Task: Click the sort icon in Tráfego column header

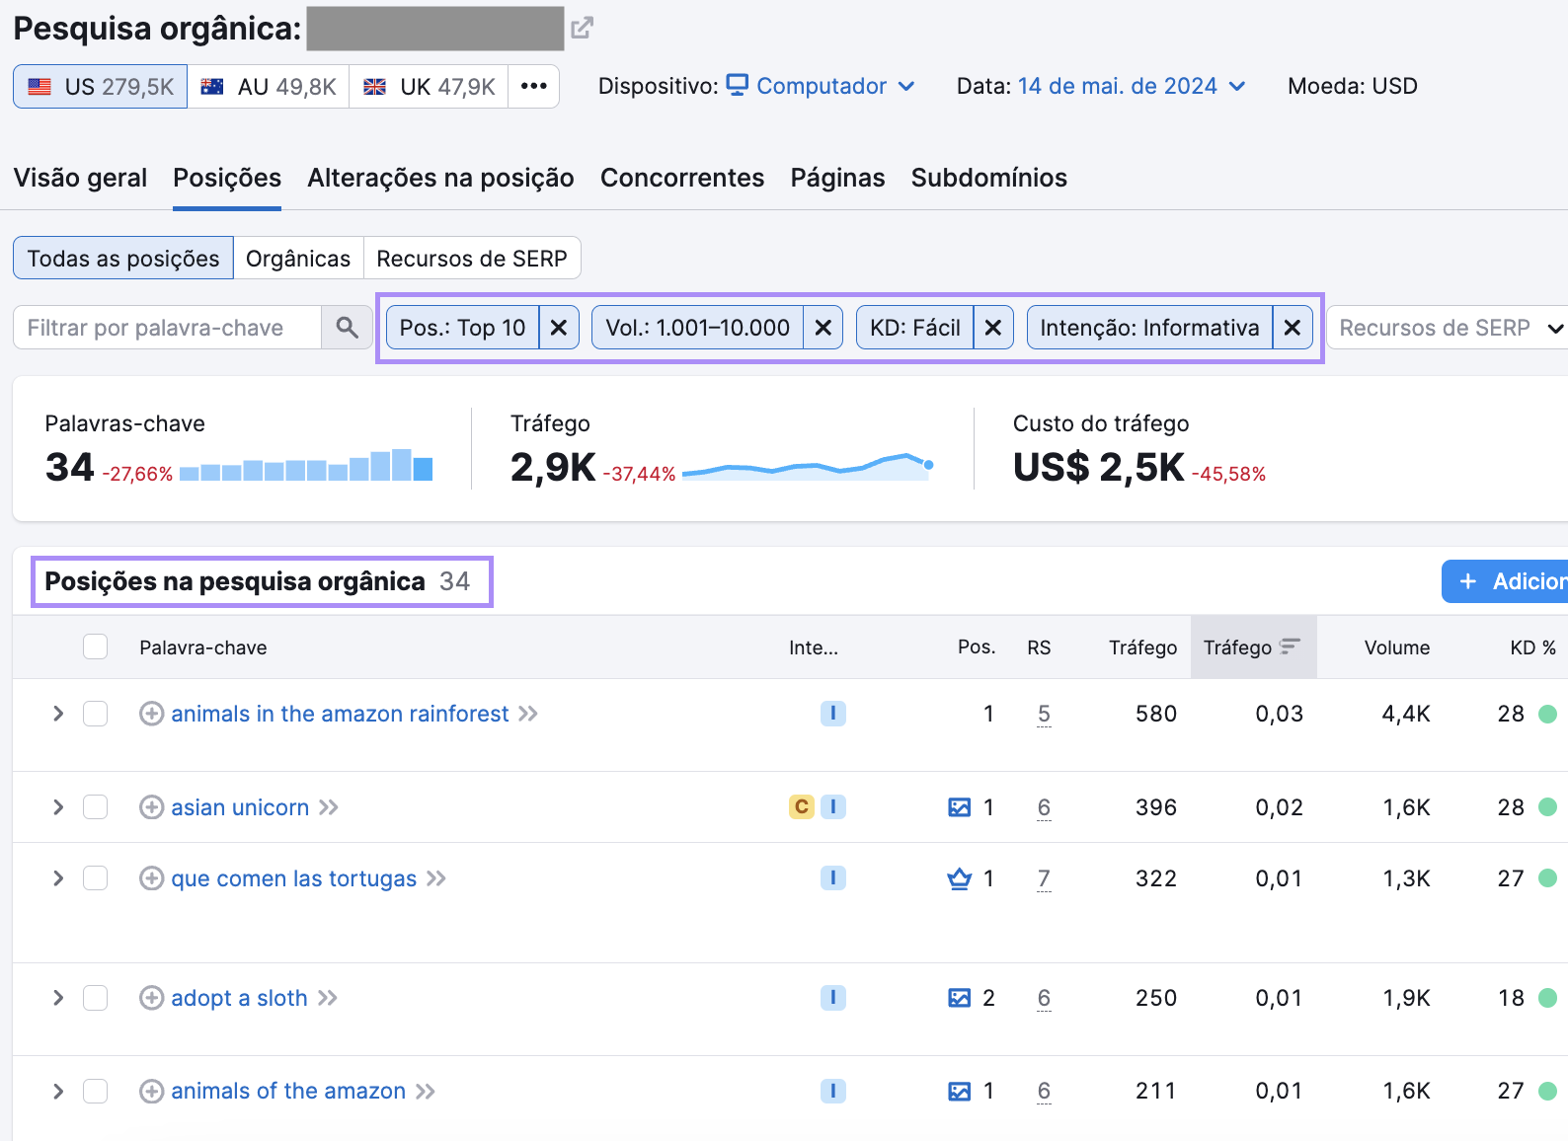Action: [1290, 647]
